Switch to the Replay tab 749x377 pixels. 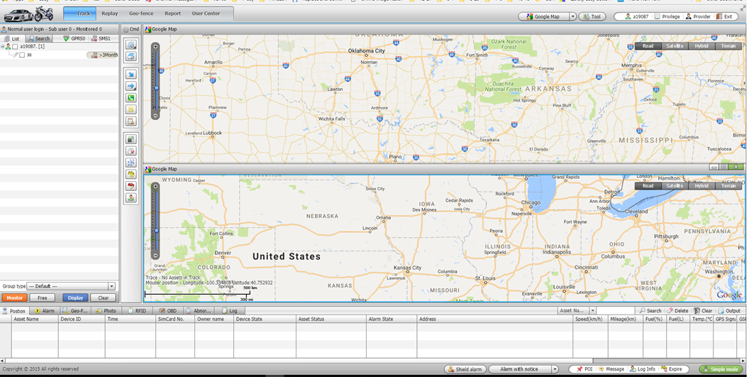tap(109, 13)
